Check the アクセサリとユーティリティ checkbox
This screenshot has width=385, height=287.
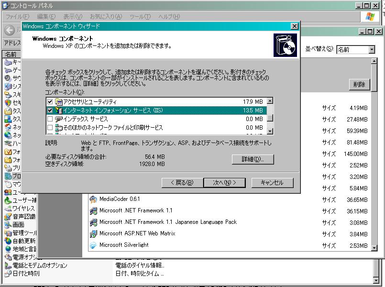[50, 101]
